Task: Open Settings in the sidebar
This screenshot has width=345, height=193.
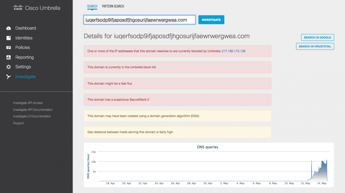Action: (x=23, y=67)
